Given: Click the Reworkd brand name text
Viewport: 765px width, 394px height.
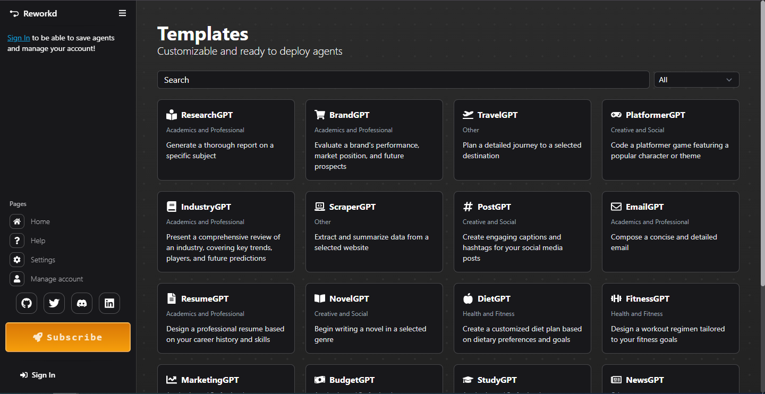Looking at the screenshot, I should 40,13.
